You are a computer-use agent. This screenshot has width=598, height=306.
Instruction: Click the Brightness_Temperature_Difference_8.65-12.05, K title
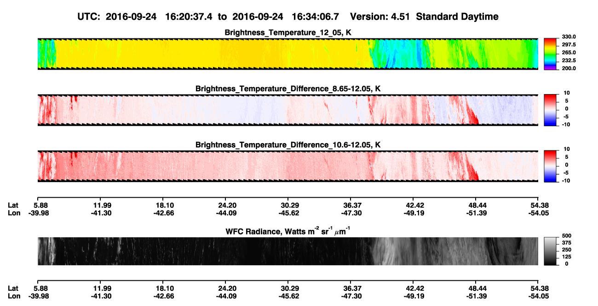pos(288,88)
